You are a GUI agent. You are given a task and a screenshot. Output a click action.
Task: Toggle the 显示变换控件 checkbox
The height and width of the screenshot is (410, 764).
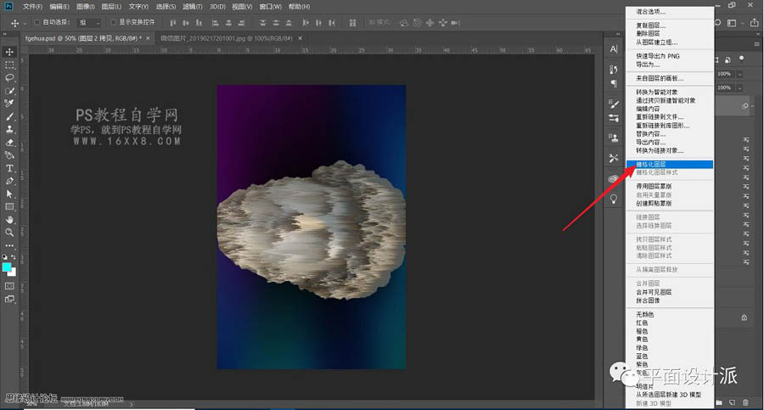[x=112, y=22]
